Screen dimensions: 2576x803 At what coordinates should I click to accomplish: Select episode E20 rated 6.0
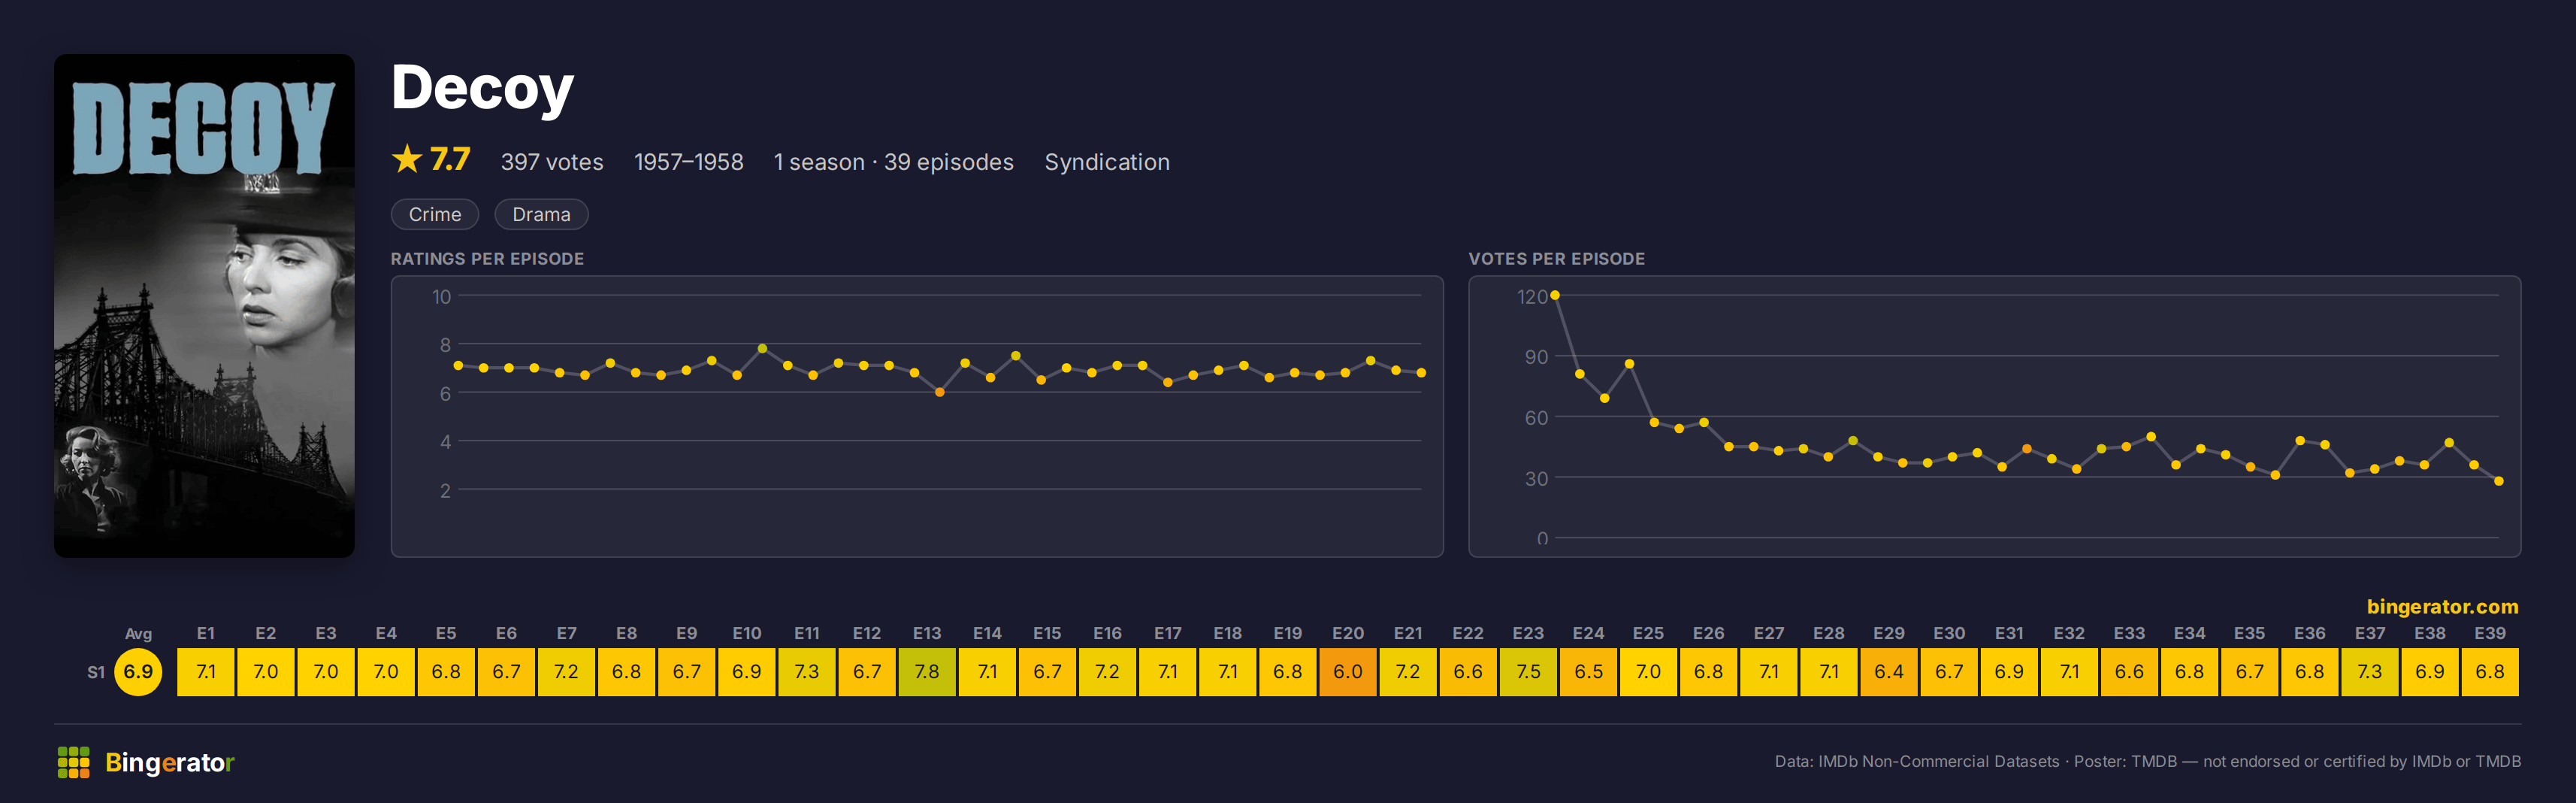tap(1348, 672)
